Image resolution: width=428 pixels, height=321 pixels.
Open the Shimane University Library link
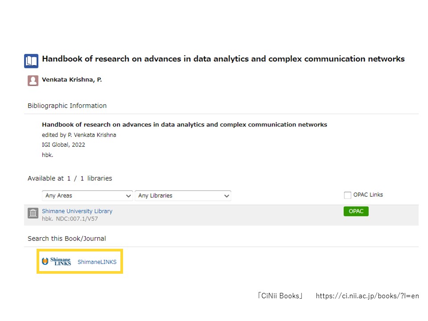77,211
